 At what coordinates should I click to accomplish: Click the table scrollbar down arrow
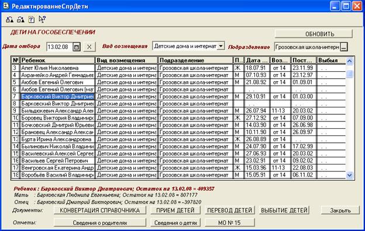click(349, 175)
